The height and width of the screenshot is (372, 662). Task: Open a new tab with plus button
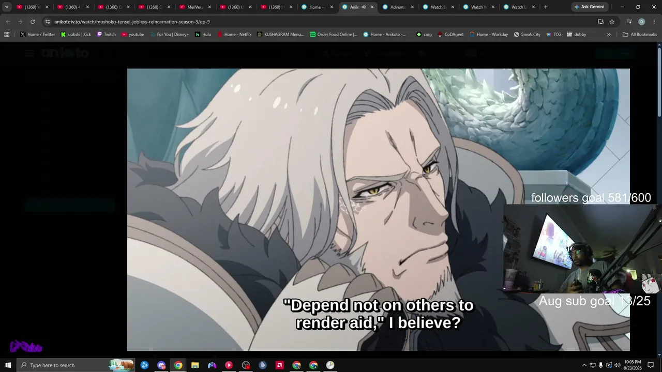[546, 7]
